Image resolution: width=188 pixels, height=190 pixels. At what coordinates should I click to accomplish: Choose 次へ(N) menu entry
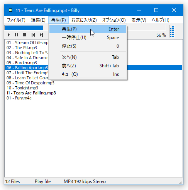(88, 57)
